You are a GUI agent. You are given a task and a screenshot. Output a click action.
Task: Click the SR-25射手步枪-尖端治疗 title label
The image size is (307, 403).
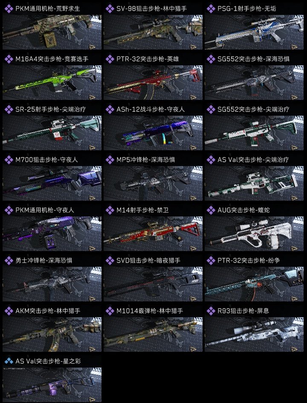[51, 109]
